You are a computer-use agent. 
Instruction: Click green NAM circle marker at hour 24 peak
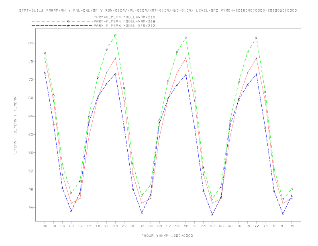[115, 35]
